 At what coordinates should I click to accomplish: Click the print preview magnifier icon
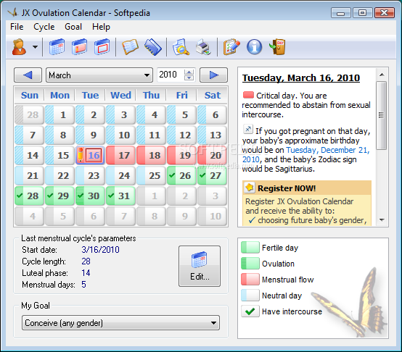click(181, 47)
